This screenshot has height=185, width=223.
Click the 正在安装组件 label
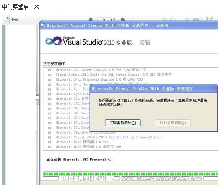tap(54, 64)
